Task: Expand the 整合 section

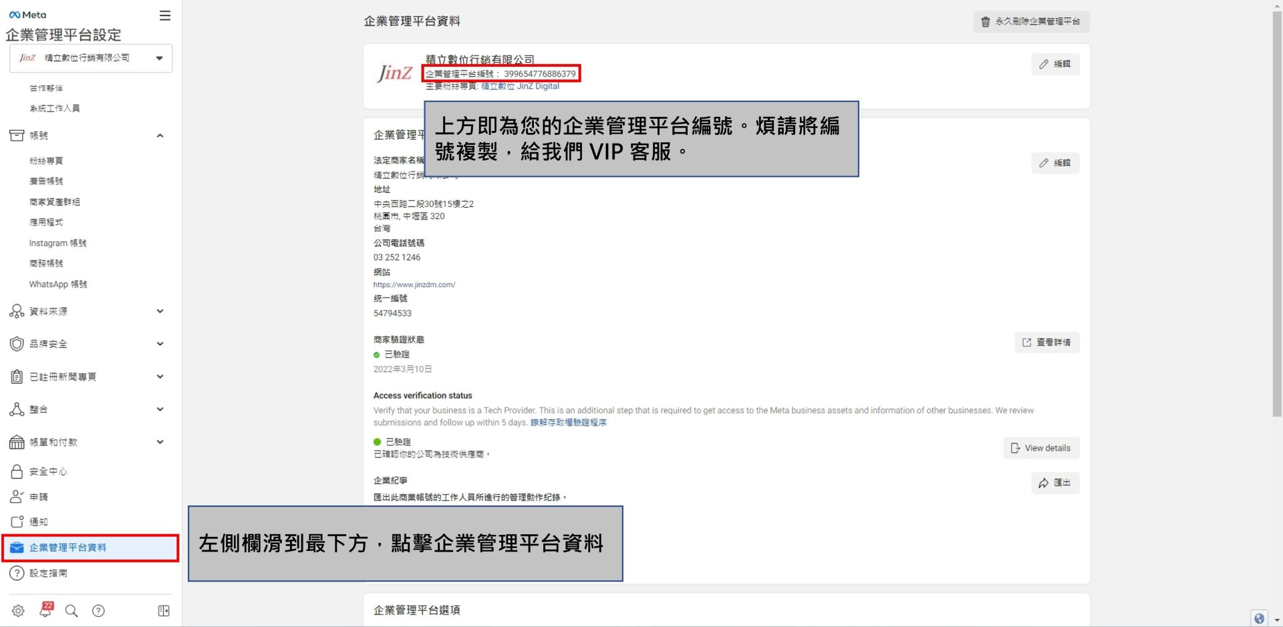Action: [160, 409]
